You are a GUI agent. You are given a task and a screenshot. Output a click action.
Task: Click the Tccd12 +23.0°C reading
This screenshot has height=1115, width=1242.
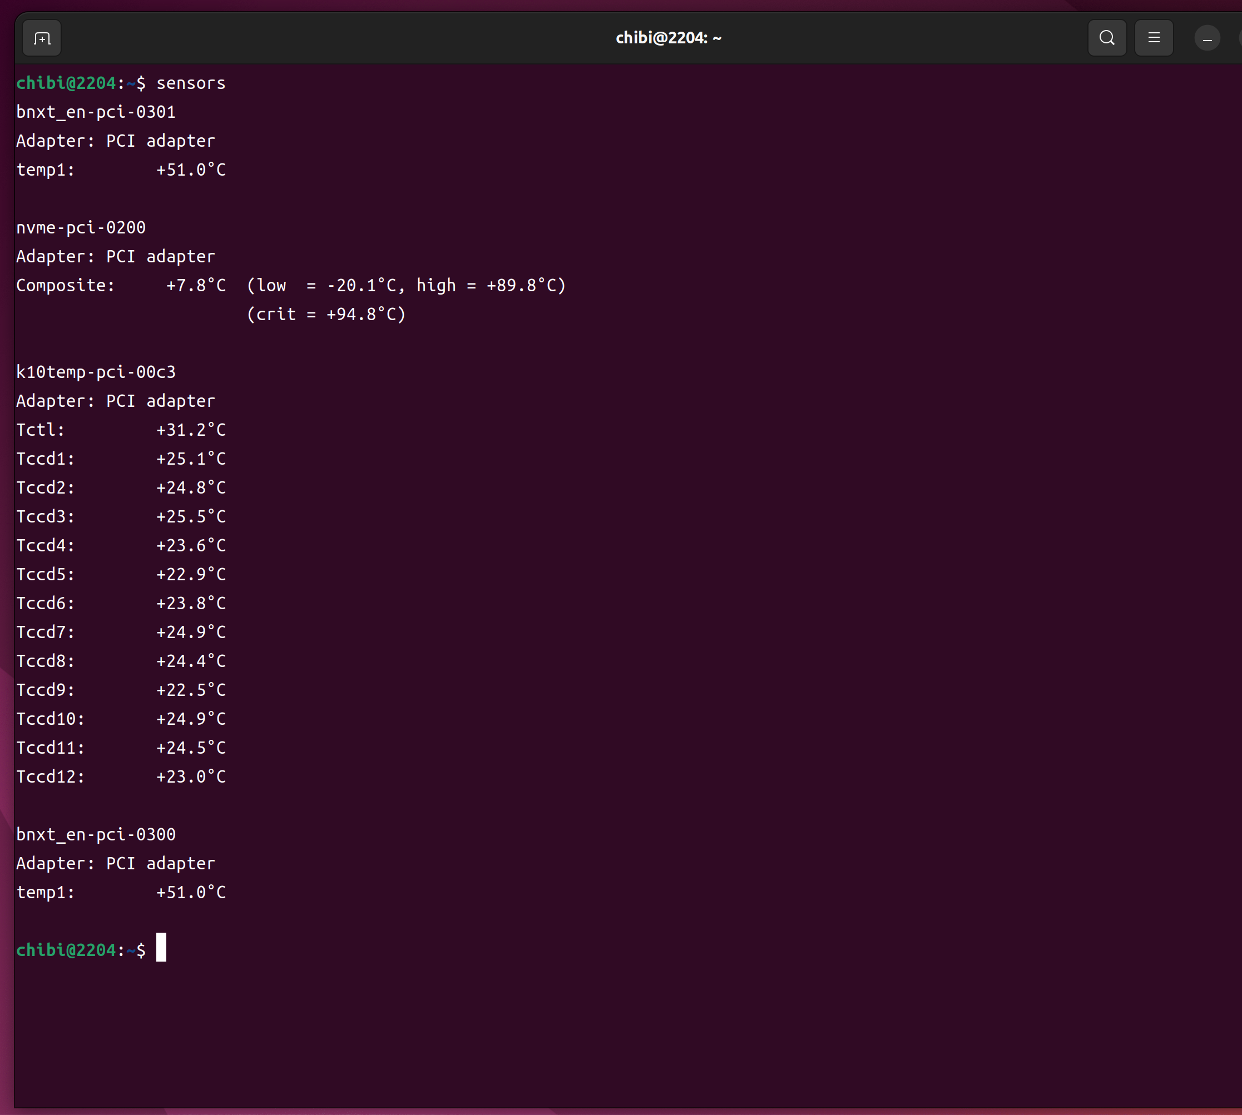[191, 777]
